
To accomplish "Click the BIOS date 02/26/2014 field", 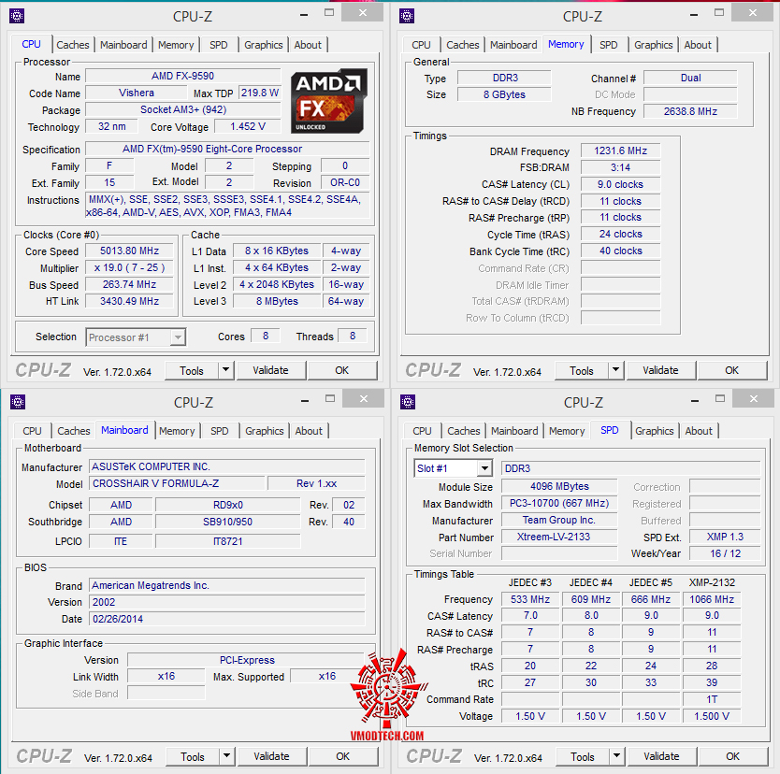I will click(227, 619).
